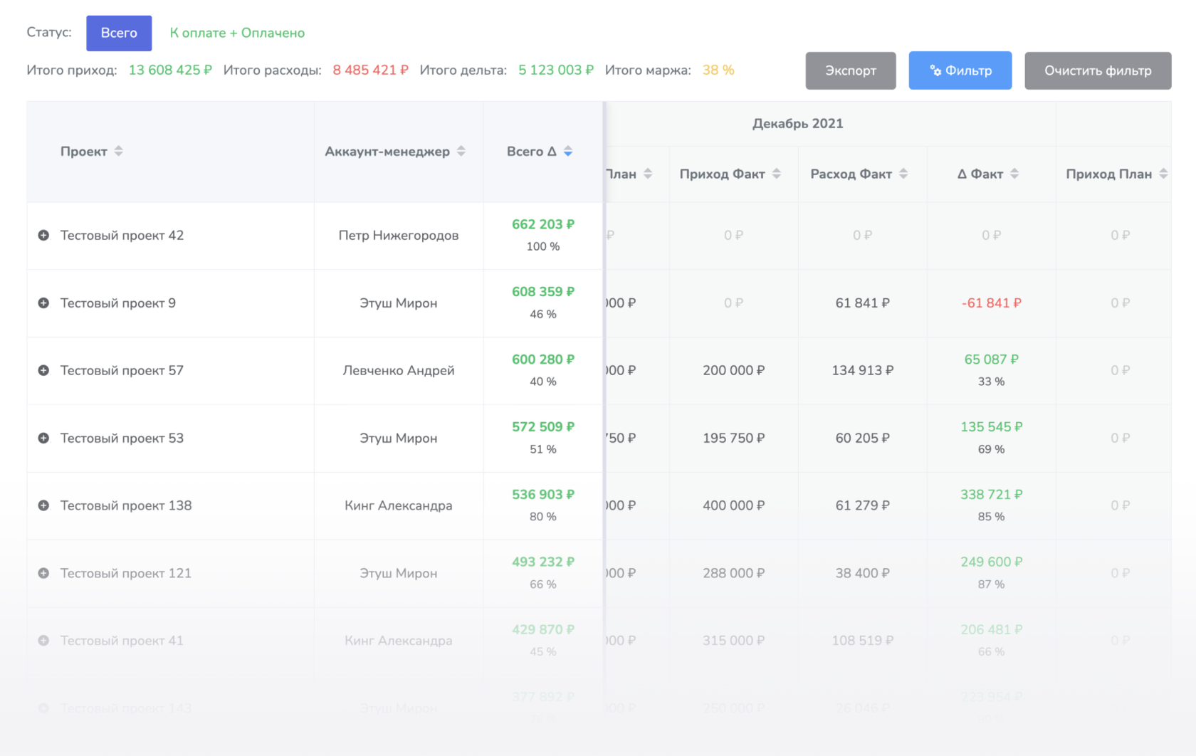Expand row Тестовый проект 138

43,505
